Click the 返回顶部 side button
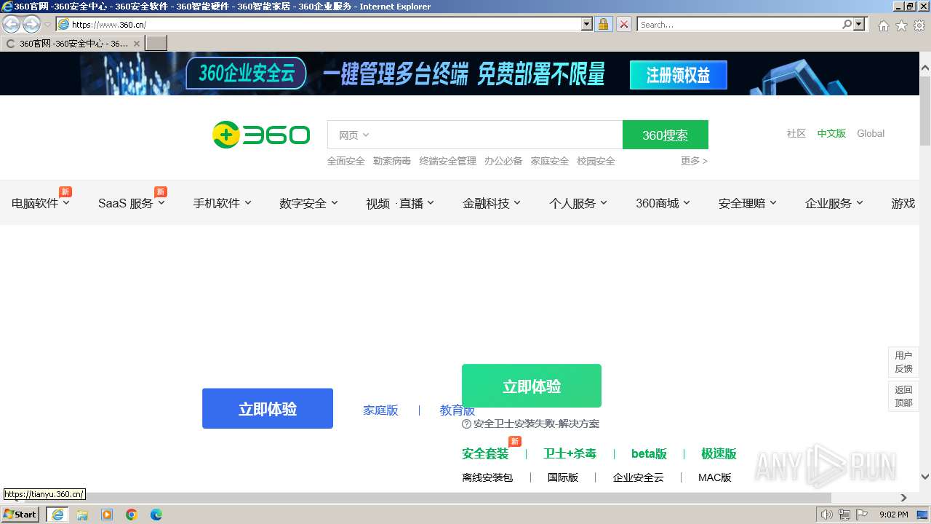Image resolution: width=931 pixels, height=524 pixels. coord(903,396)
